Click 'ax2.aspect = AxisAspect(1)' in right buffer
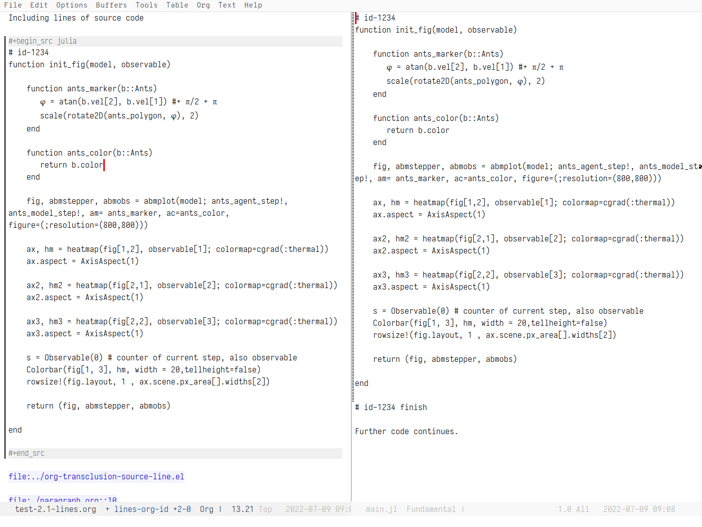 coord(431,251)
